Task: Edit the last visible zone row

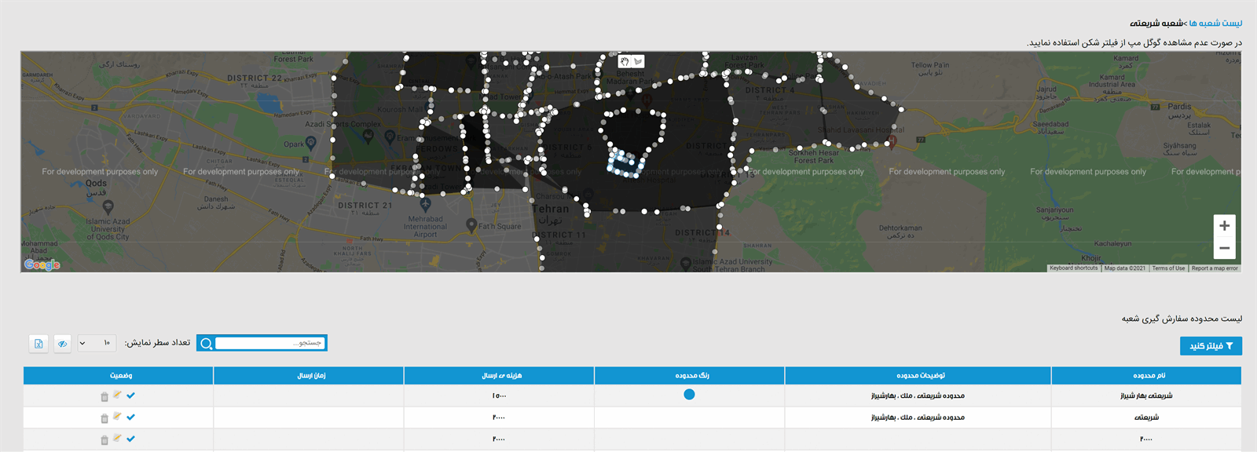Action: click(117, 439)
